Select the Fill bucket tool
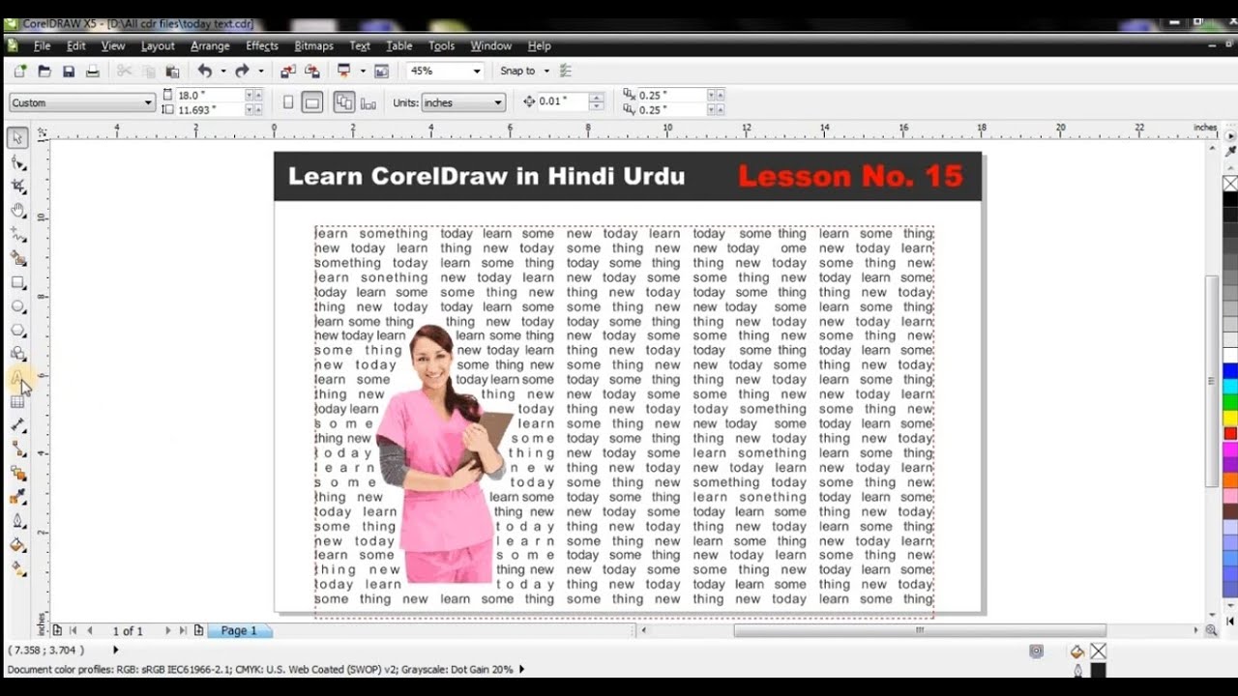Screen dimensions: 1238x696 [17, 545]
